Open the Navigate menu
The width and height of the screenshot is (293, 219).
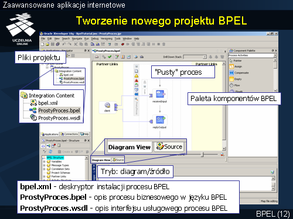(77, 39)
